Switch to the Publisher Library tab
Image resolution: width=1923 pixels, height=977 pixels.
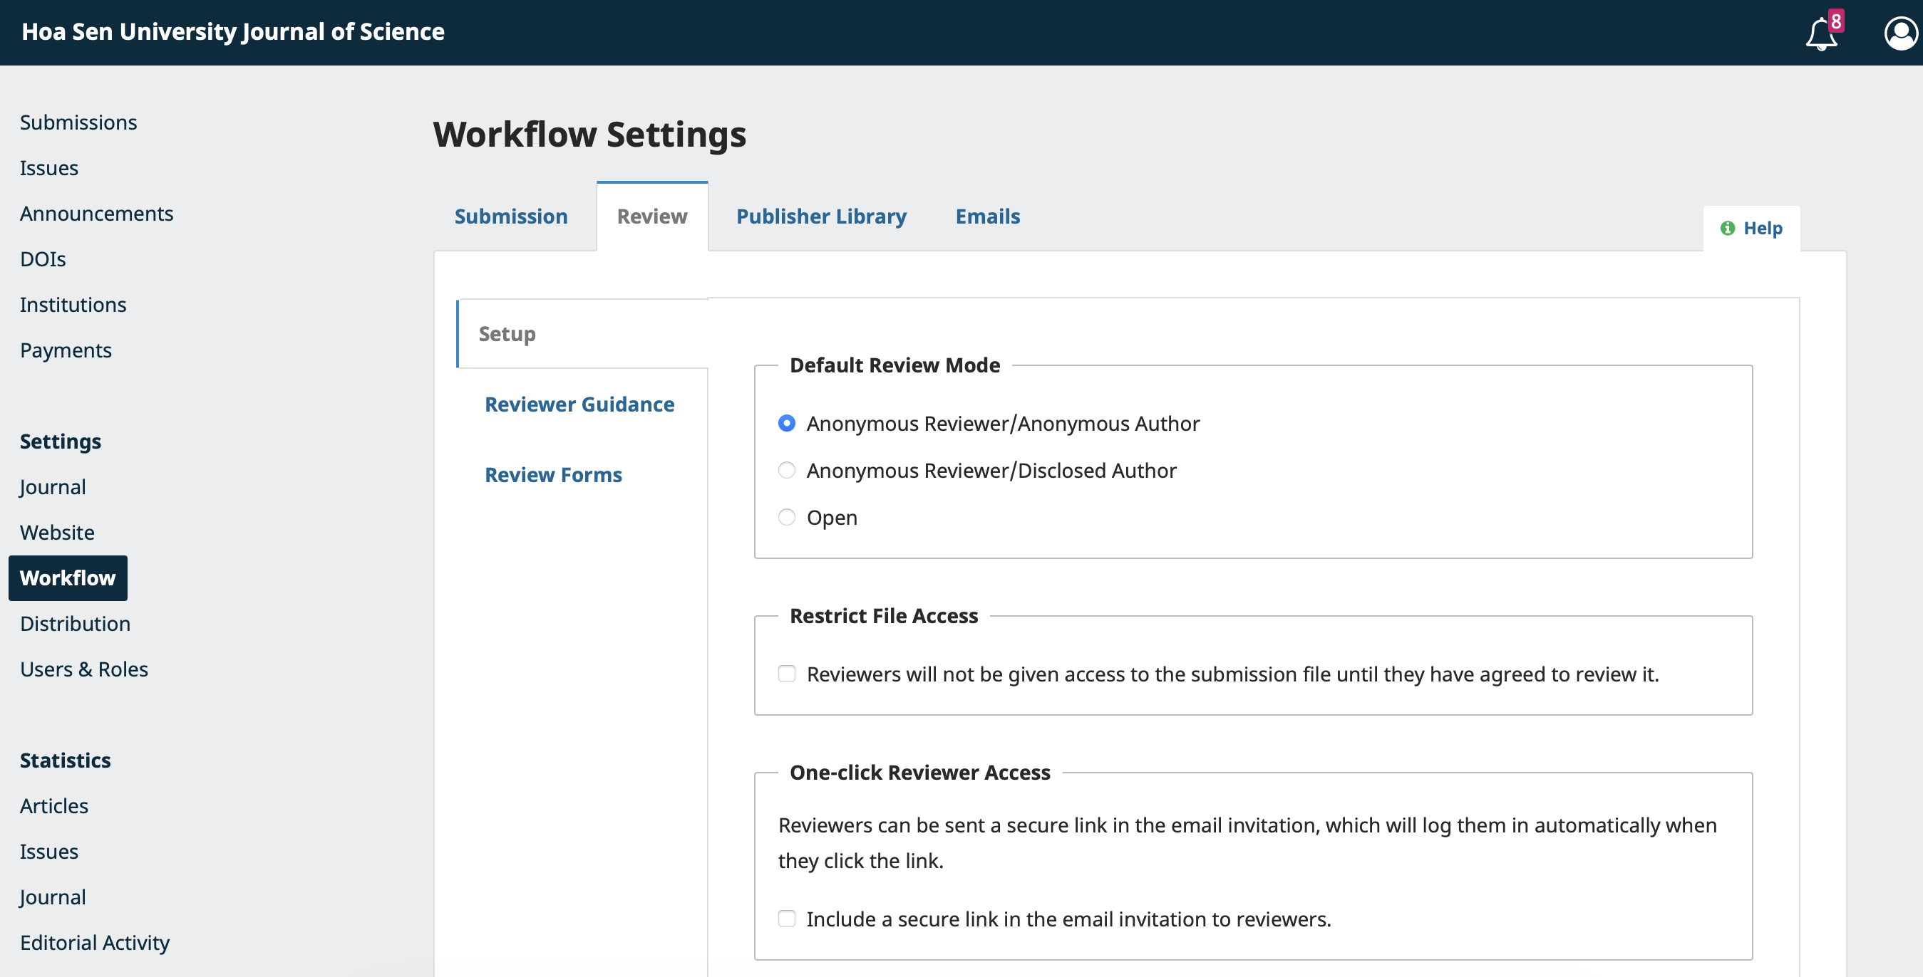[821, 216]
